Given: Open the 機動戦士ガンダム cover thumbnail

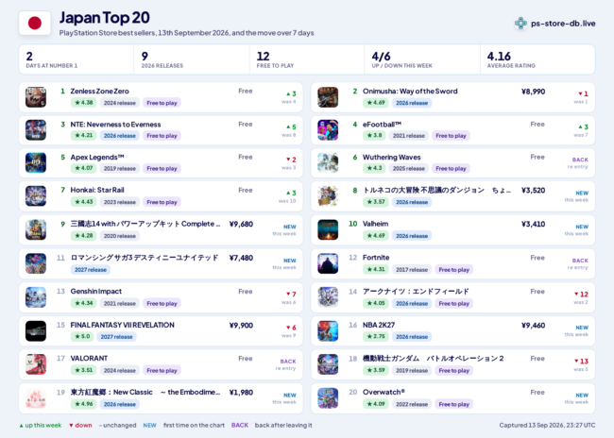Looking at the screenshot, I should click(x=328, y=364).
